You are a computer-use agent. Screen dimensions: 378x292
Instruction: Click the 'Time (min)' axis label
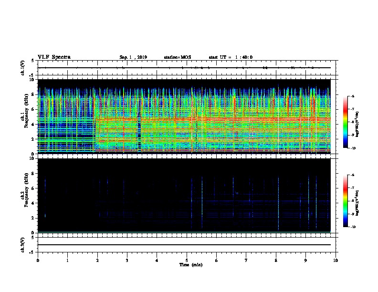[x=191, y=265]
